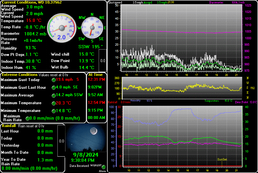Click the Wind chill '15.0 °C' value
Screen dimensions: 258x173
(86, 54)
